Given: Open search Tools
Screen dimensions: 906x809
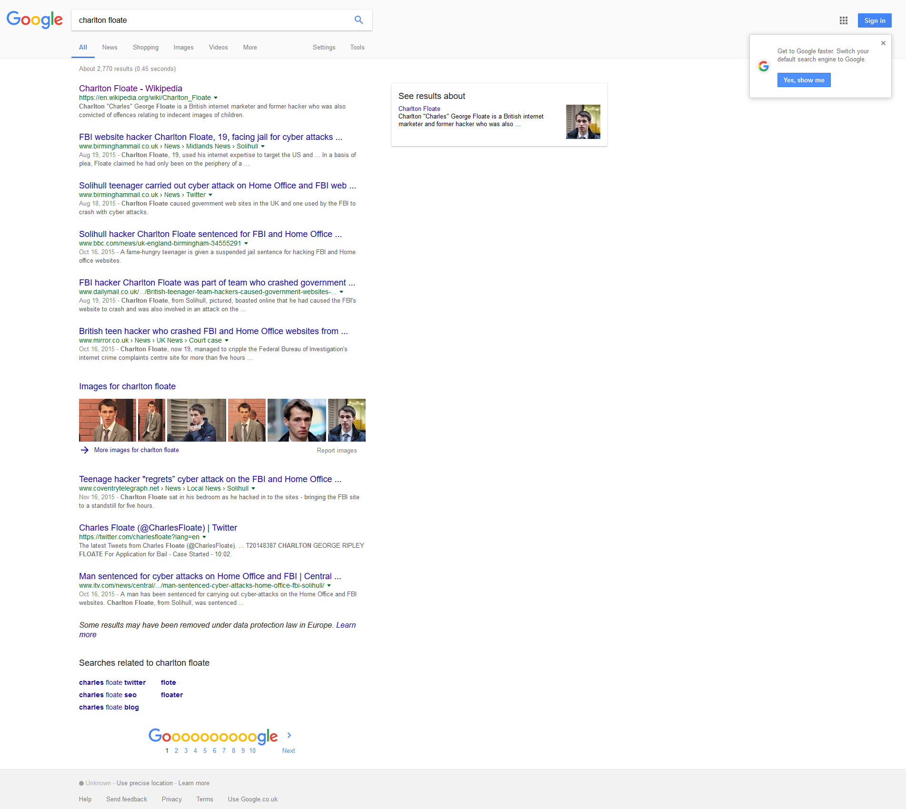Looking at the screenshot, I should pos(357,47).
